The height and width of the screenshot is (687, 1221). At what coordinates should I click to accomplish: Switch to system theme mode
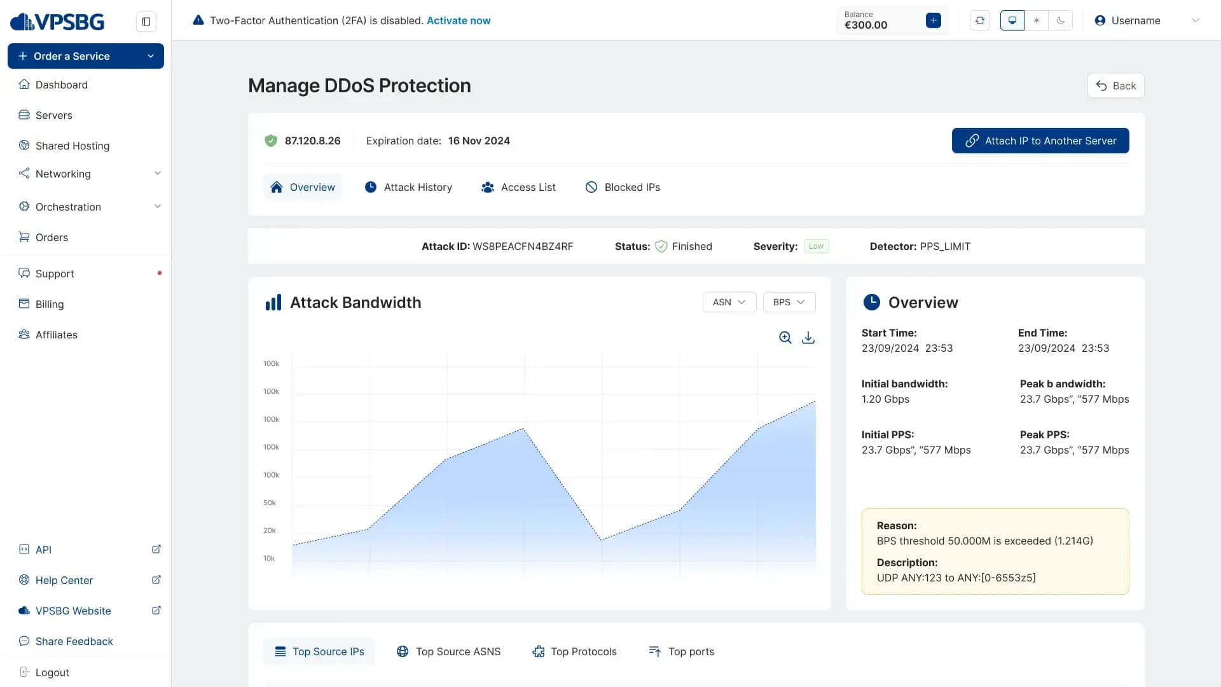point(1012,20)
